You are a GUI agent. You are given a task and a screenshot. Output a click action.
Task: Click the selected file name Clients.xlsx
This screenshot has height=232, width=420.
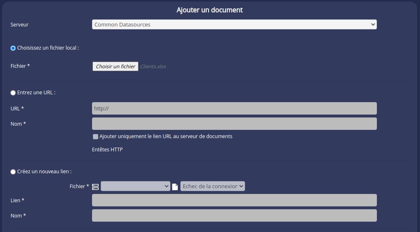click(x=153, y=66)
